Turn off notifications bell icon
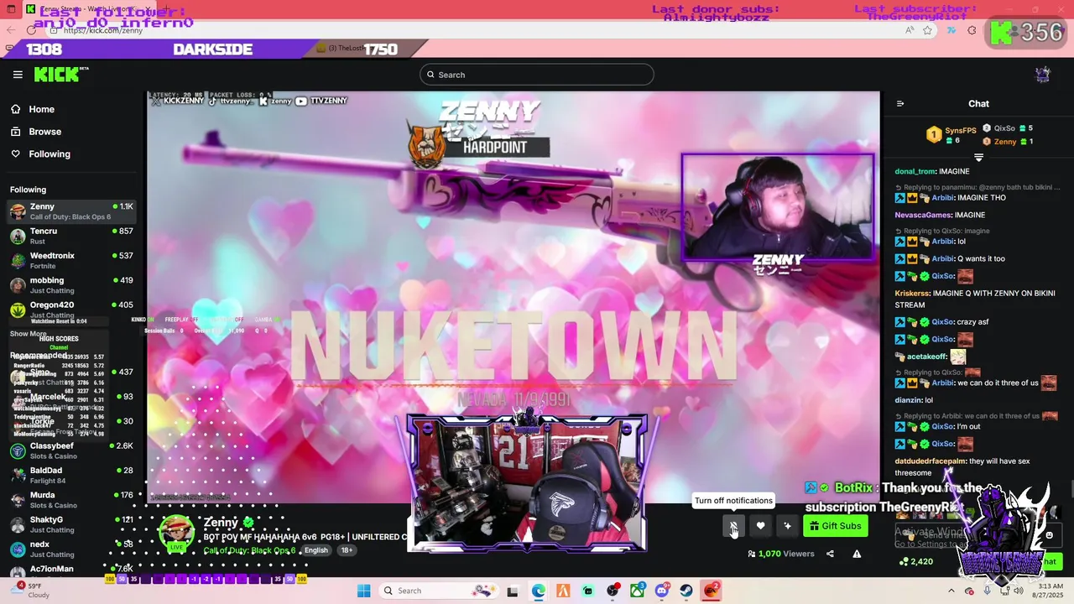 [x=733, y=526]
